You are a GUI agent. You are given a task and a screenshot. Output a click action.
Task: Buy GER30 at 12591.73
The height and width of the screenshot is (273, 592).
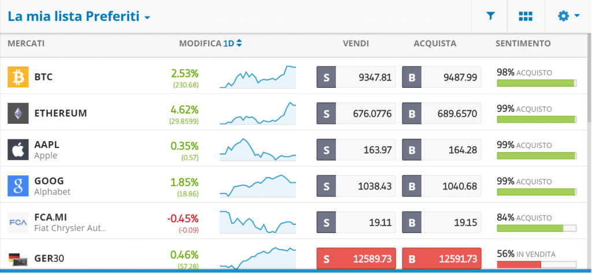point(442,259)
